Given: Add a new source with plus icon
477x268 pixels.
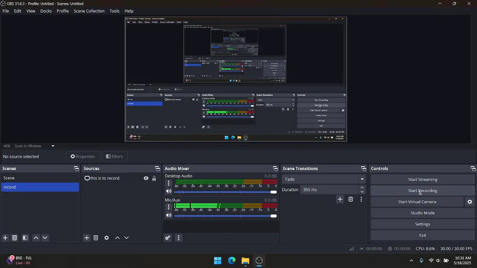Looking at the screenshot, I should pyautogui.click(x=87, y=238).
